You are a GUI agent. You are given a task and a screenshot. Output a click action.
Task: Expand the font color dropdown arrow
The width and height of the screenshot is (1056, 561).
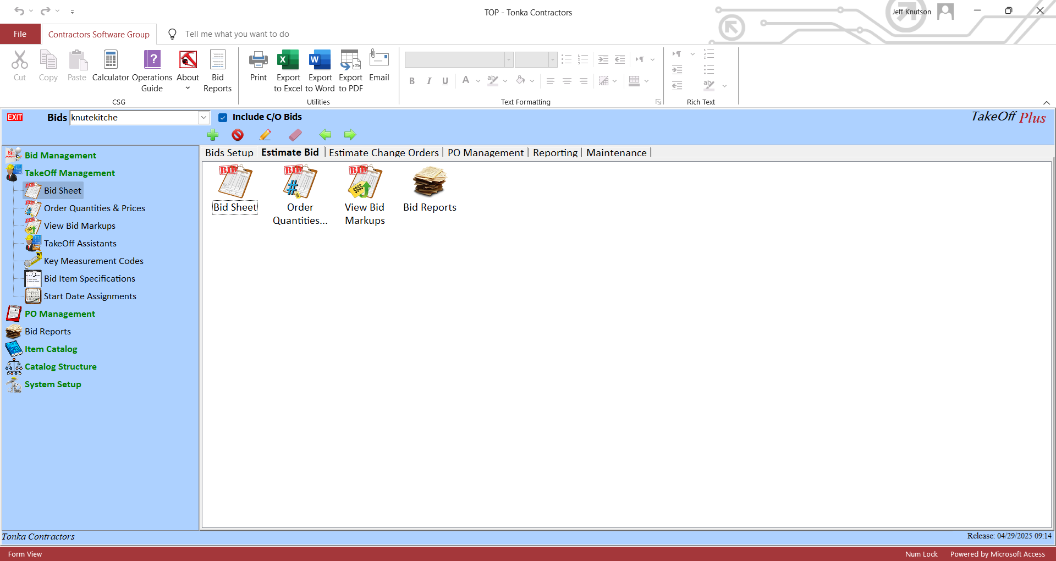tap(478, 81)
